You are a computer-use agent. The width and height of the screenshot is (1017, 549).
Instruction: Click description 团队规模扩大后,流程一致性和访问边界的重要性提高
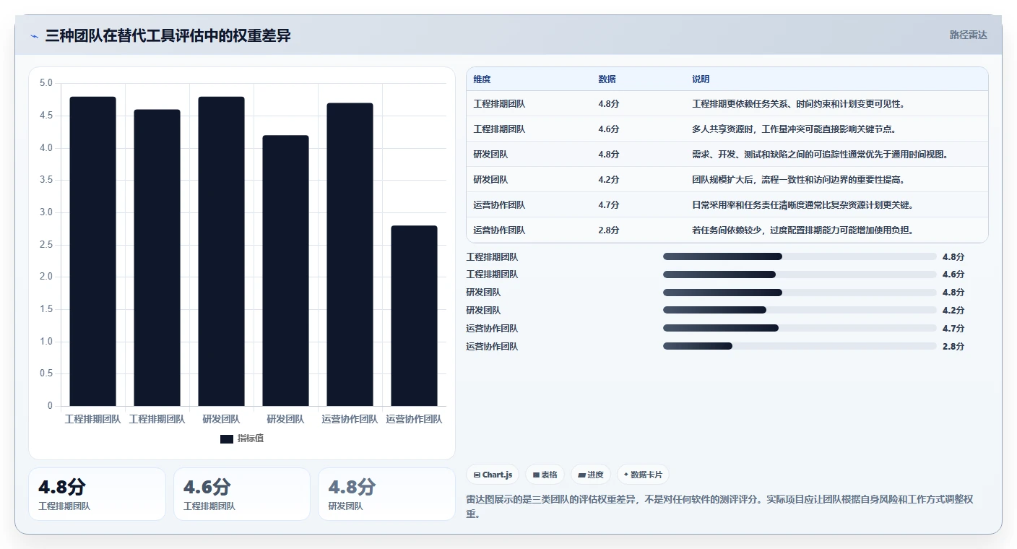click(x=798, y=180)
